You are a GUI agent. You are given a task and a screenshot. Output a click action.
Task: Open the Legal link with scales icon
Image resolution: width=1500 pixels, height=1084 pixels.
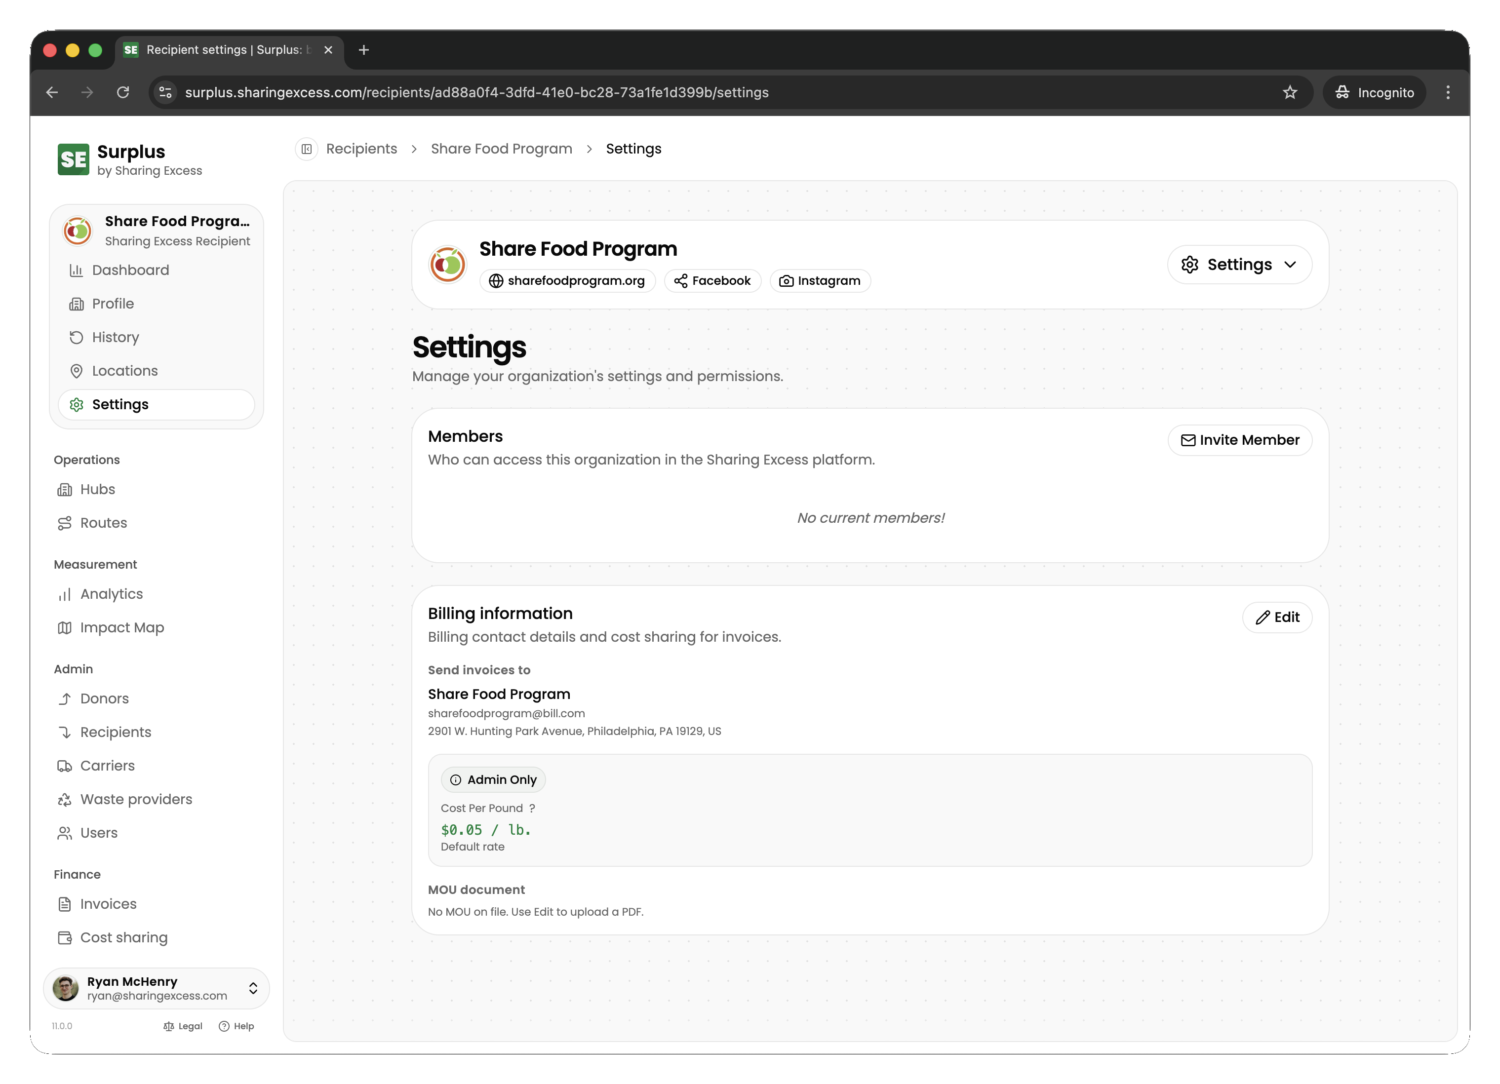183,1026
